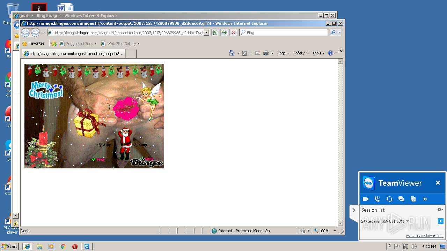Viewport: 447px width, 251px height.
Task: Open the search provider dropdown arrow
Action: (x=339, y=33)
